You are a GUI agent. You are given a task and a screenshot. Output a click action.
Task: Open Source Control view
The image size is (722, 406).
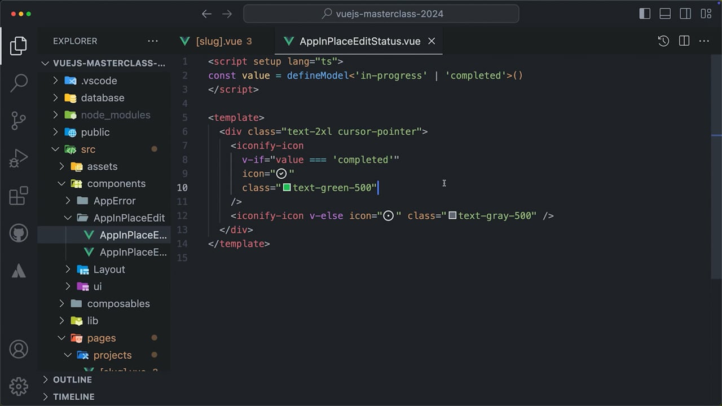19,121
